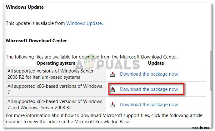Click the 'Windows Update' bold heading
Viewport: 215px width, 131px height.
point(25,7)
